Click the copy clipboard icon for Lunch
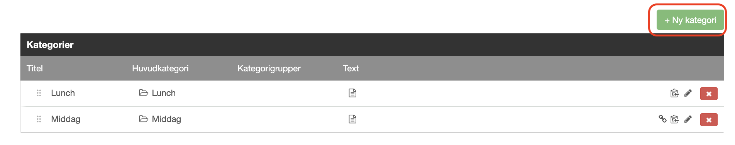Image resolution: width=735 pixels, height=145 pixels. pos(674,93)
